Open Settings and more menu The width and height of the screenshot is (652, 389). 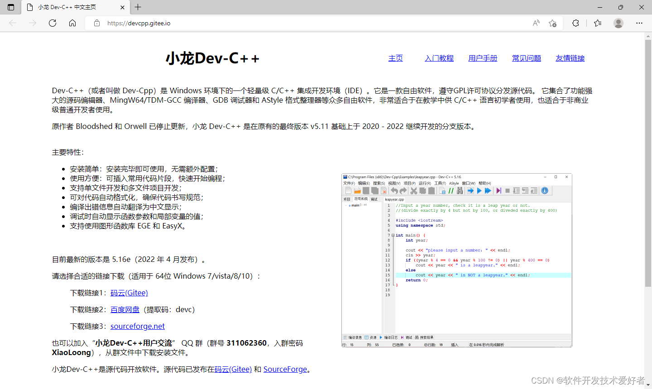click(639, 23)
